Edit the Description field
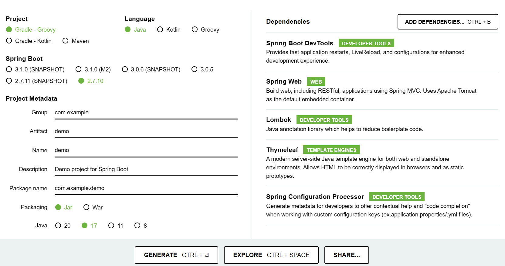 point(146,169)
